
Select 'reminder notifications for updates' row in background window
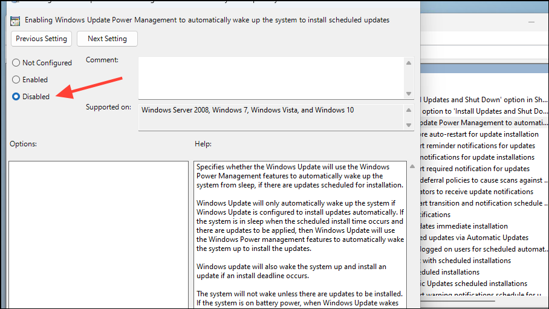(484, 146)
